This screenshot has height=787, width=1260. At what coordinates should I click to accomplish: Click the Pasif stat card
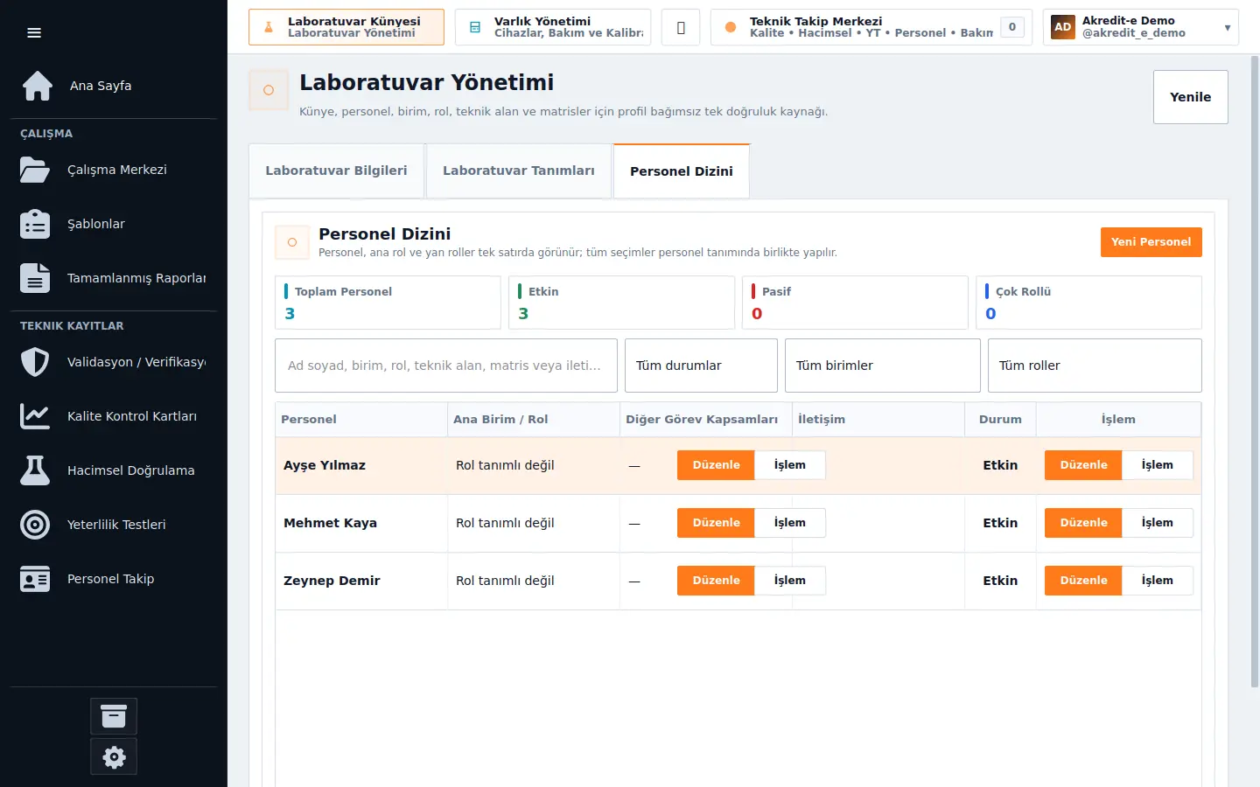click(855, 303)
